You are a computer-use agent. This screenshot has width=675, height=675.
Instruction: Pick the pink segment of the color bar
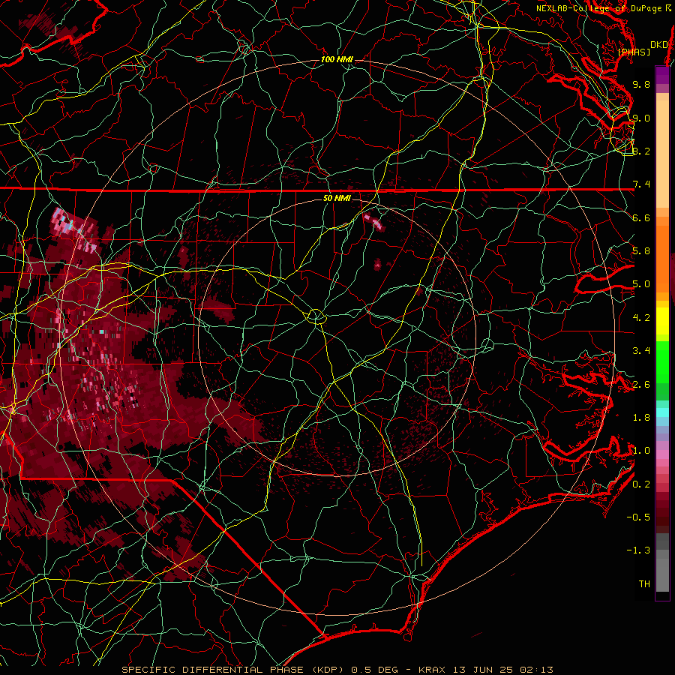662,454
